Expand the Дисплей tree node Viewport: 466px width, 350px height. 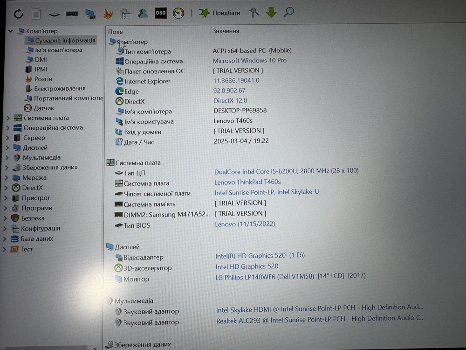pos(7,147)
